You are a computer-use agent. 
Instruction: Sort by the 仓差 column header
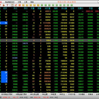tap(72, 9)
